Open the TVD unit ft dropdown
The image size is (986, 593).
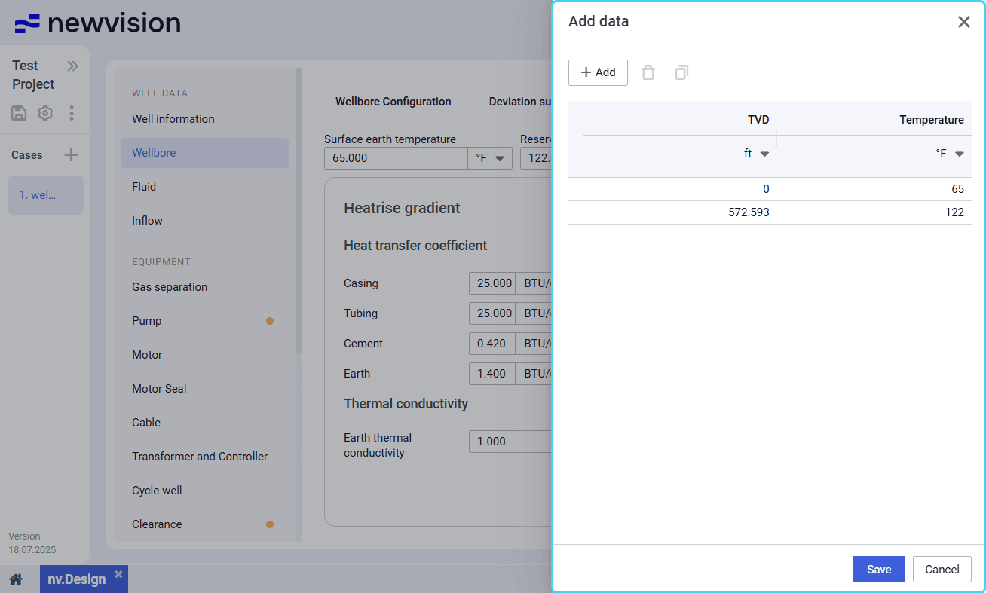(x=757, y=154)
